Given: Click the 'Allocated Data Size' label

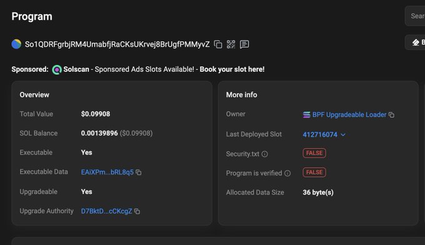Looking at the screenshot, I should (255, 192).
